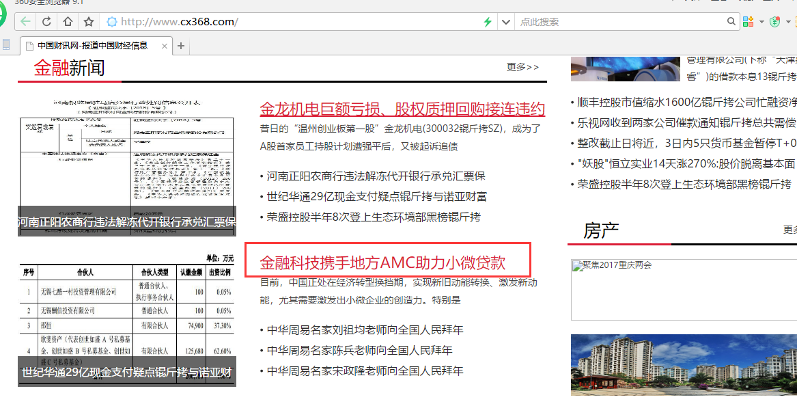The height and width of the screenshot is (419, 797).
Task: Open right link 整改截止日将近 货币基金暂停T+0
Action: [x=687, y=144]
